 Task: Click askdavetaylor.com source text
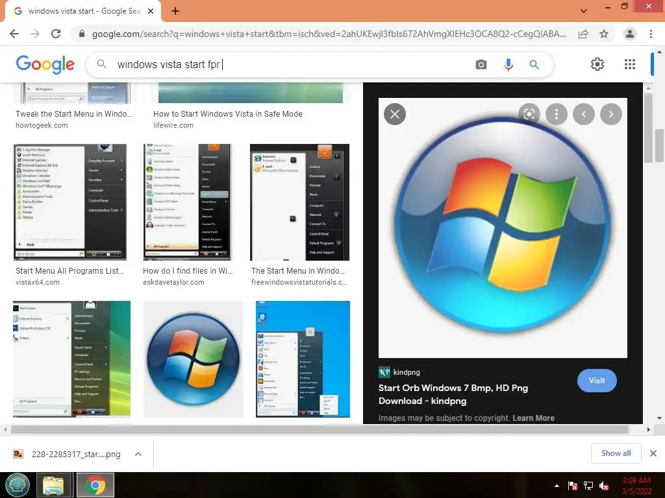pyautogui.click(x=173, y=282)
